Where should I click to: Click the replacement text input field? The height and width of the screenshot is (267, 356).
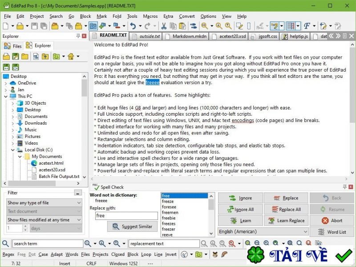164,243
